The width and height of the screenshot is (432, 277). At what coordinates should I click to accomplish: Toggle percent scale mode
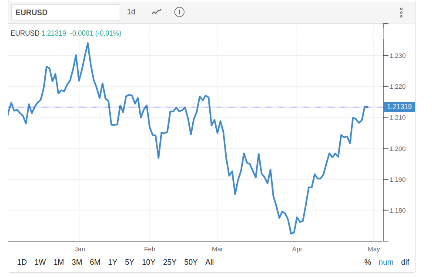point(368,262)
